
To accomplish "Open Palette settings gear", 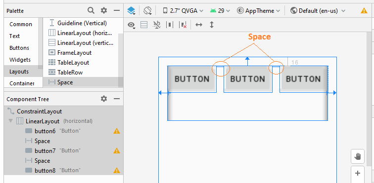I will pyautogui.click(x=104, y=10).
